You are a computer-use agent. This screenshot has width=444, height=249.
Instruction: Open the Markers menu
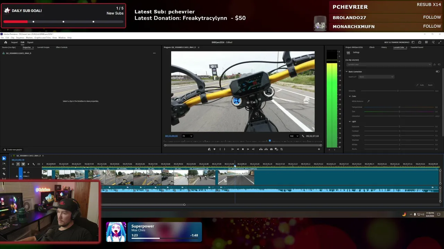click(x=29, y=38)
